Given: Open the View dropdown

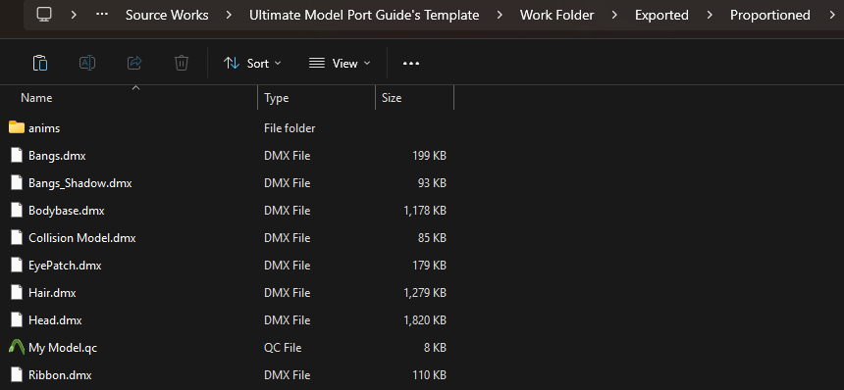Looking at the screenshot, I should 340,64.
